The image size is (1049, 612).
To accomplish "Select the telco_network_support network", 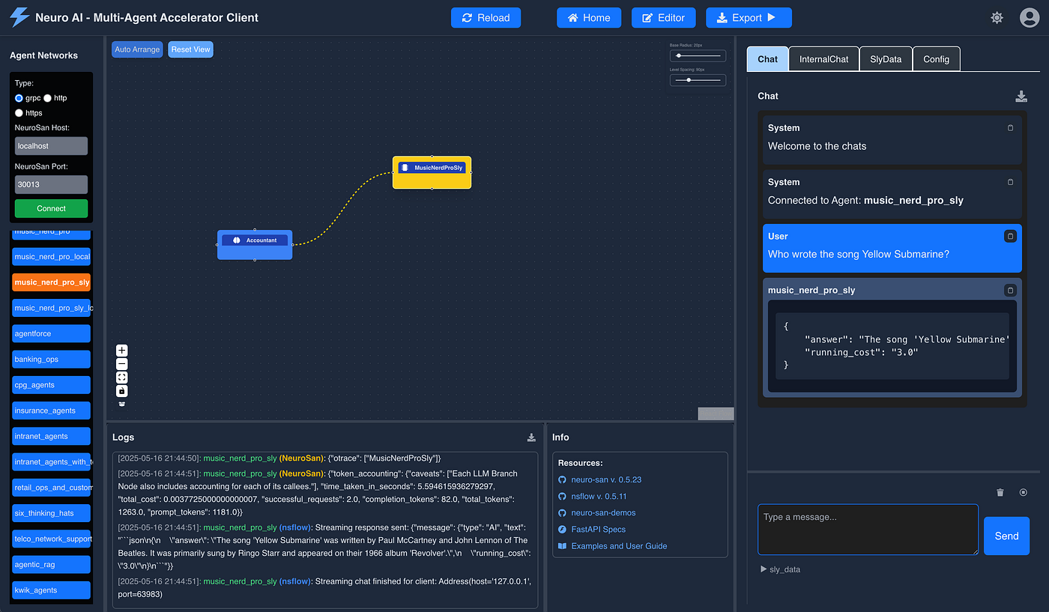I will pyautogui.click(x=52, y=539).
